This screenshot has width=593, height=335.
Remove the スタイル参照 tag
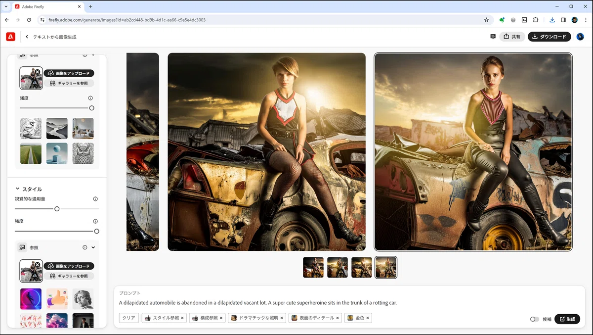coord(182,318)
